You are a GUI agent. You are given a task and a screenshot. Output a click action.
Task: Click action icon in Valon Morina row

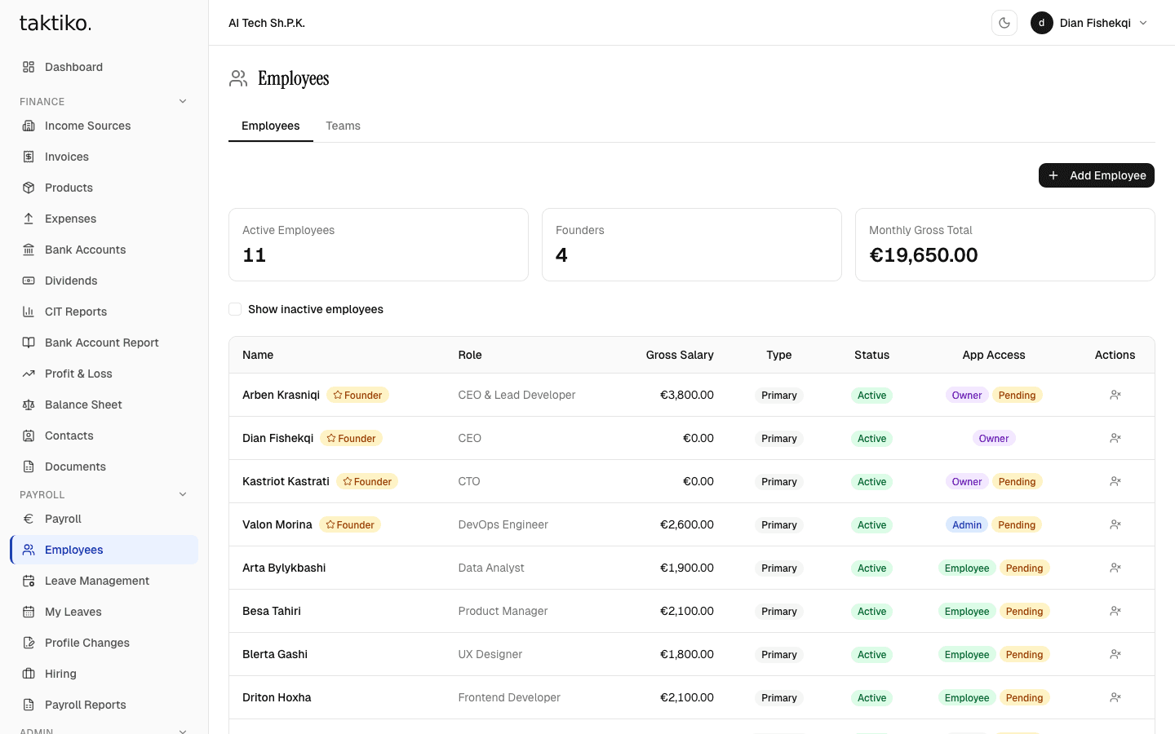point(1115,524)
